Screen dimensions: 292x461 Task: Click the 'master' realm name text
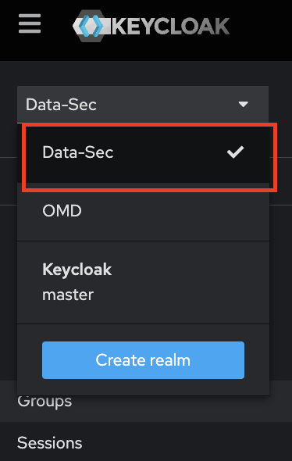coord(68,295)
